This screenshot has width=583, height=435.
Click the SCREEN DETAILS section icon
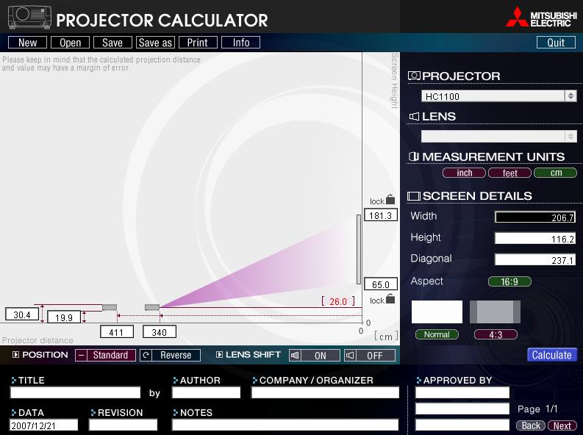pos(414,195)
